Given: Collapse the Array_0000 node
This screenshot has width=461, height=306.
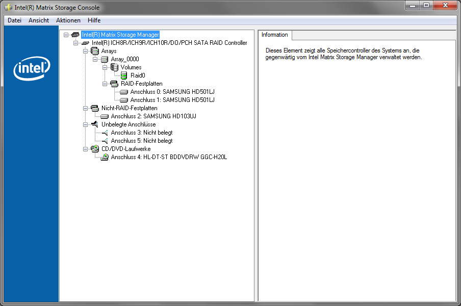Looking at the screenshot, I should (95, 59).
